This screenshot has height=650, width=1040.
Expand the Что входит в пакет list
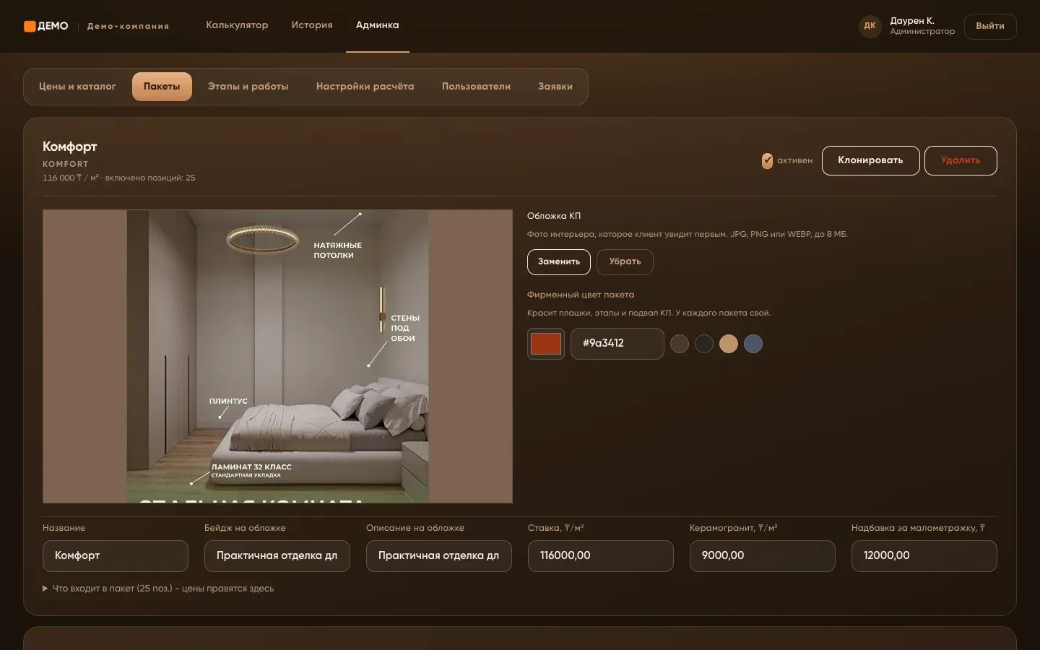(158, 589)
